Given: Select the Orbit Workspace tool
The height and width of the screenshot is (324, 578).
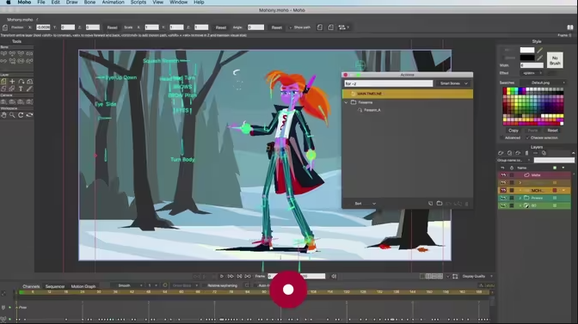Looking at the screenshot, I should point(30,115).
